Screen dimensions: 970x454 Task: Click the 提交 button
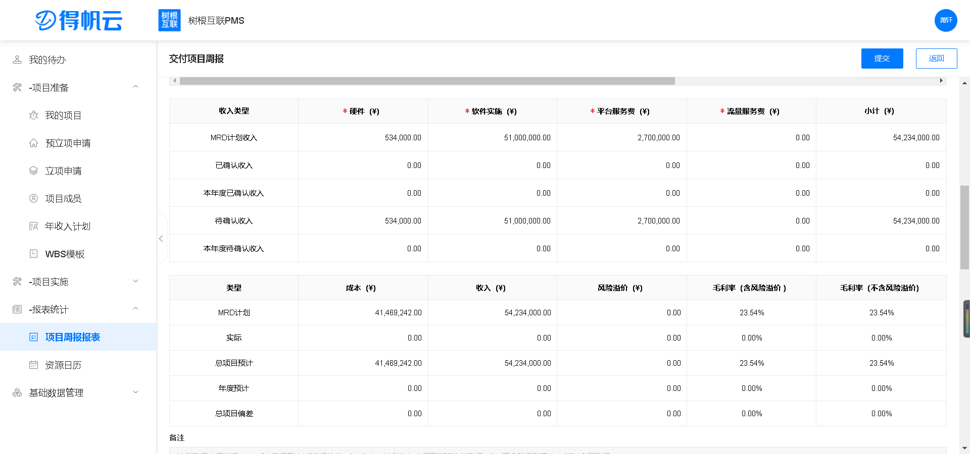pos(882,59)
